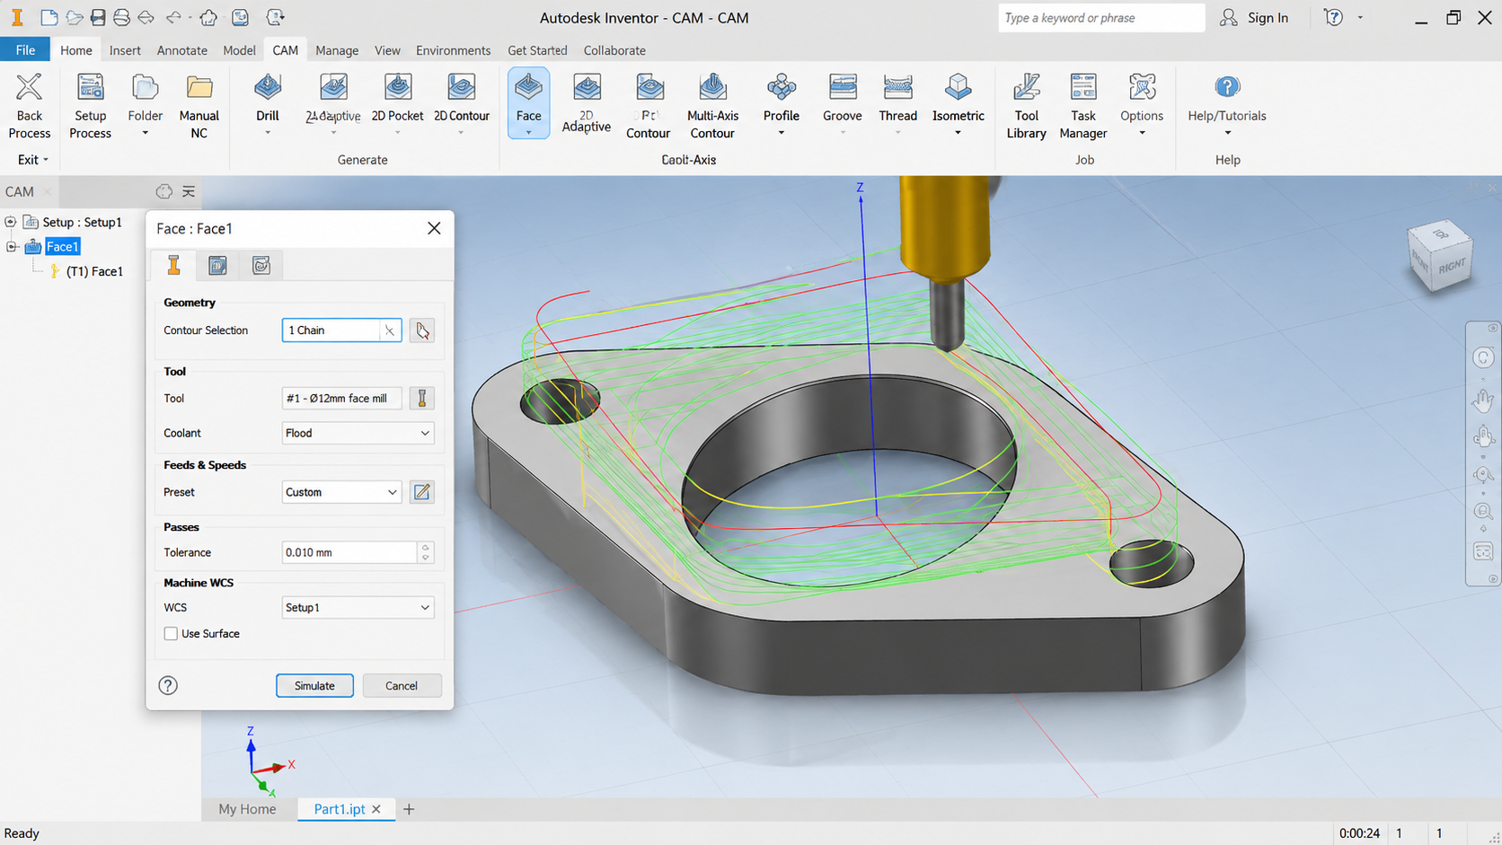Switch to the Manage ribbon tab
Image resolution: width=1502 pixels, height=845 pixels.
(x=337, y=50)
